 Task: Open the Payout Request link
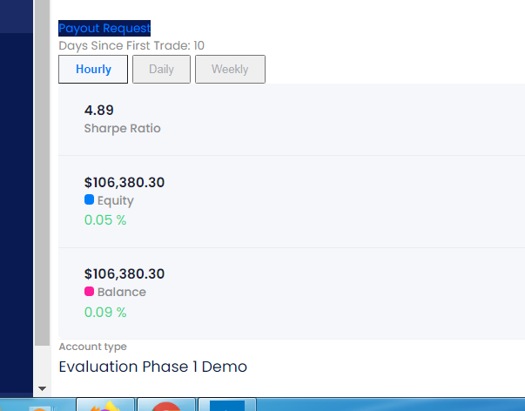pyautogui.click(x=104, y=28)
